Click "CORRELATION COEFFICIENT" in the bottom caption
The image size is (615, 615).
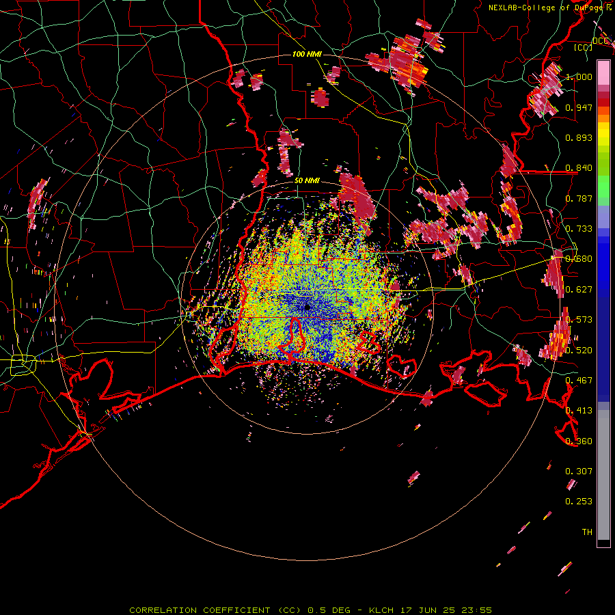200,610
